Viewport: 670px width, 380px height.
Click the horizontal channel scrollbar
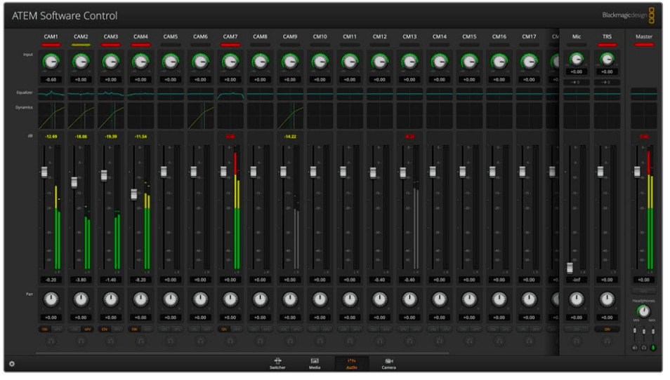click(242, 353)
